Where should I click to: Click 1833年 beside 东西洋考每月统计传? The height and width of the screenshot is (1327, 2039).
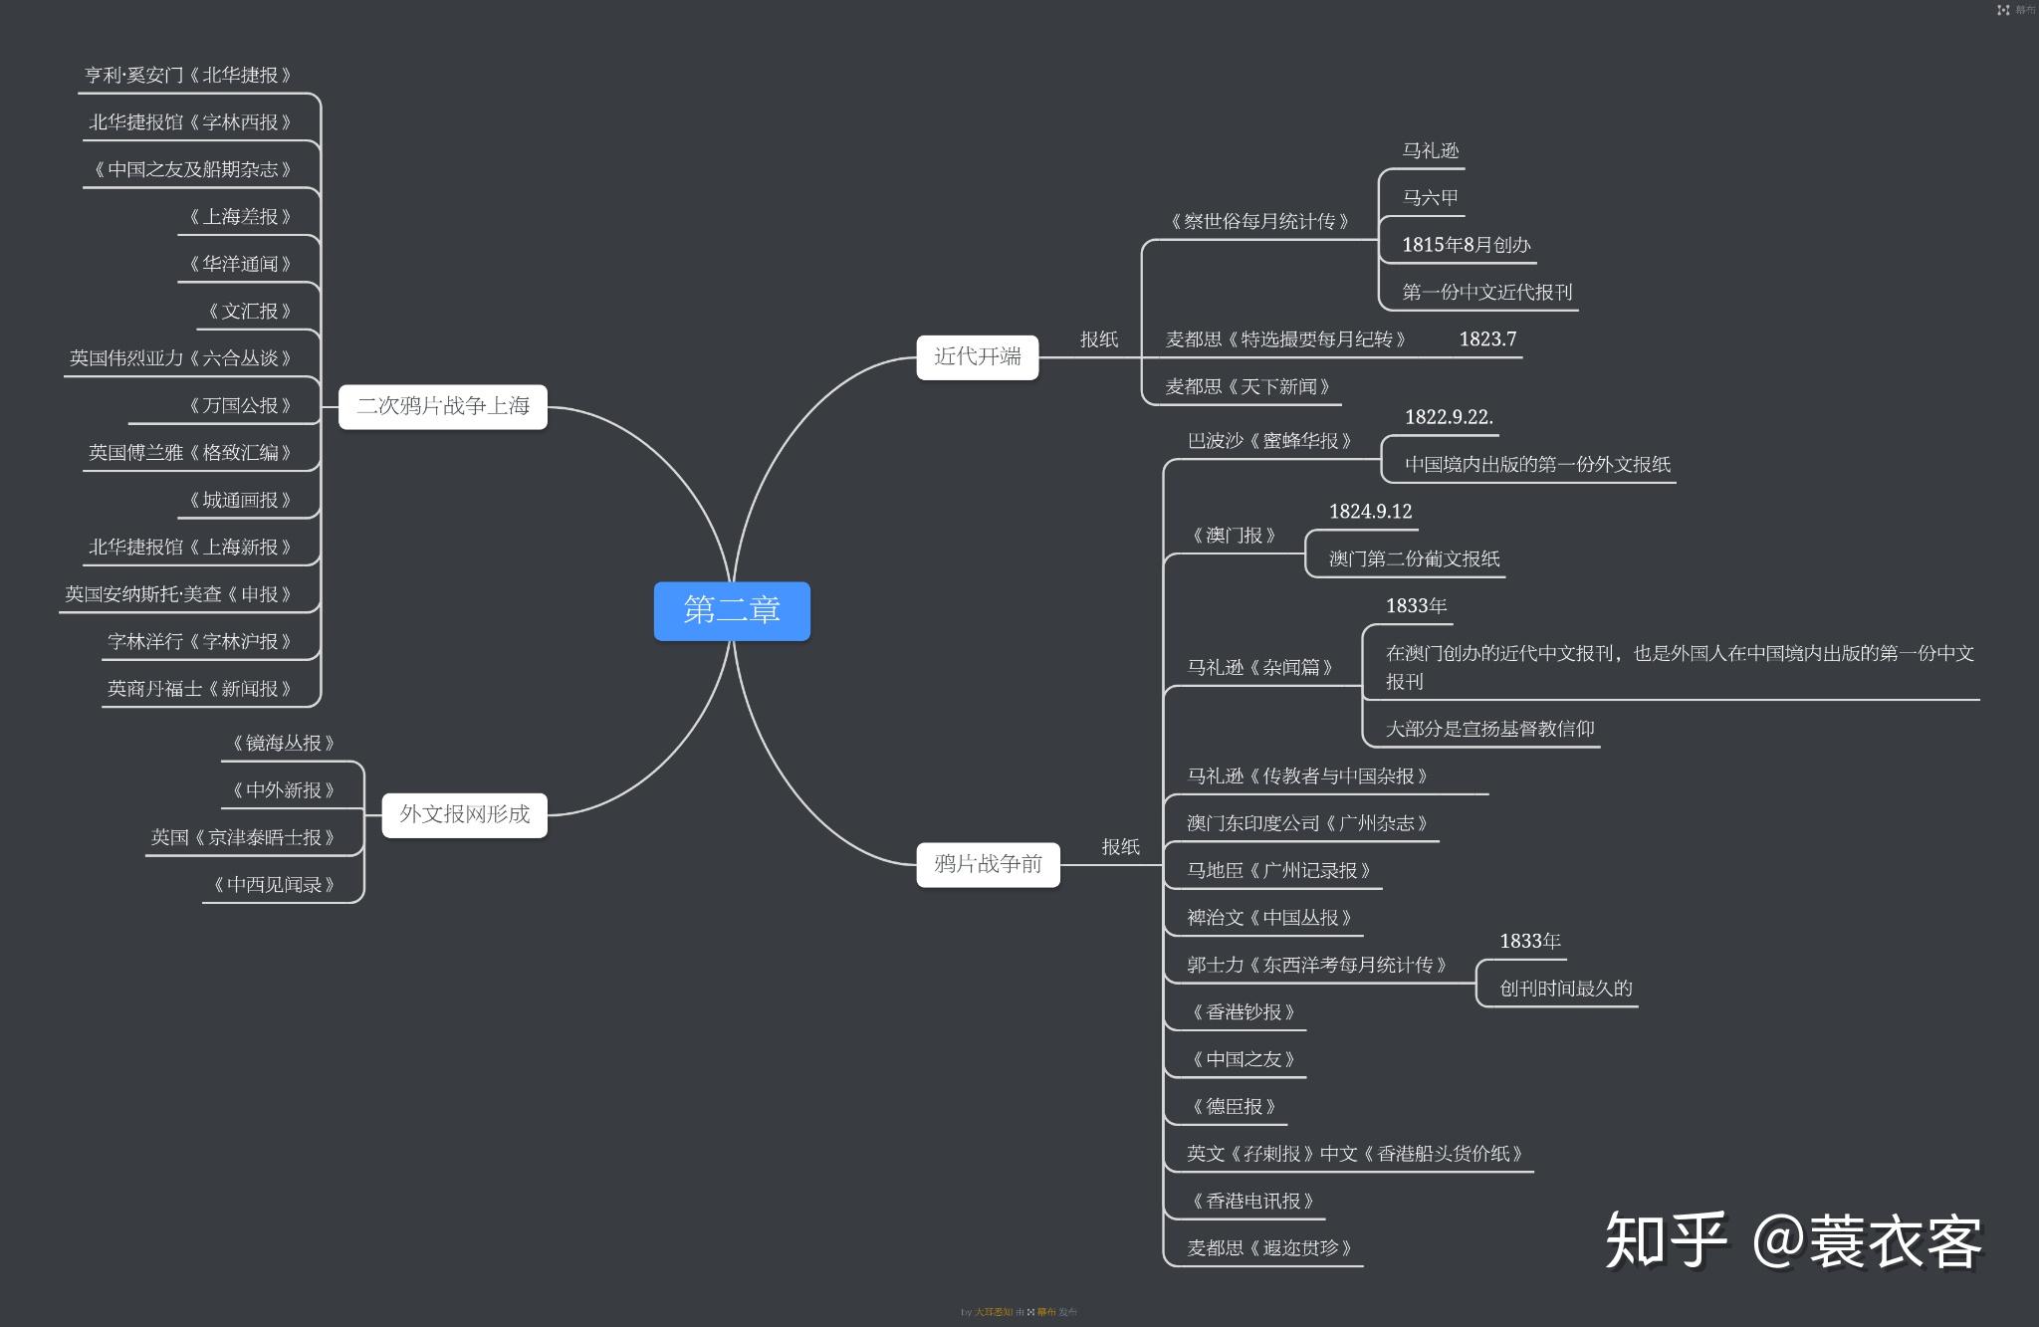tap(1530, 942)
